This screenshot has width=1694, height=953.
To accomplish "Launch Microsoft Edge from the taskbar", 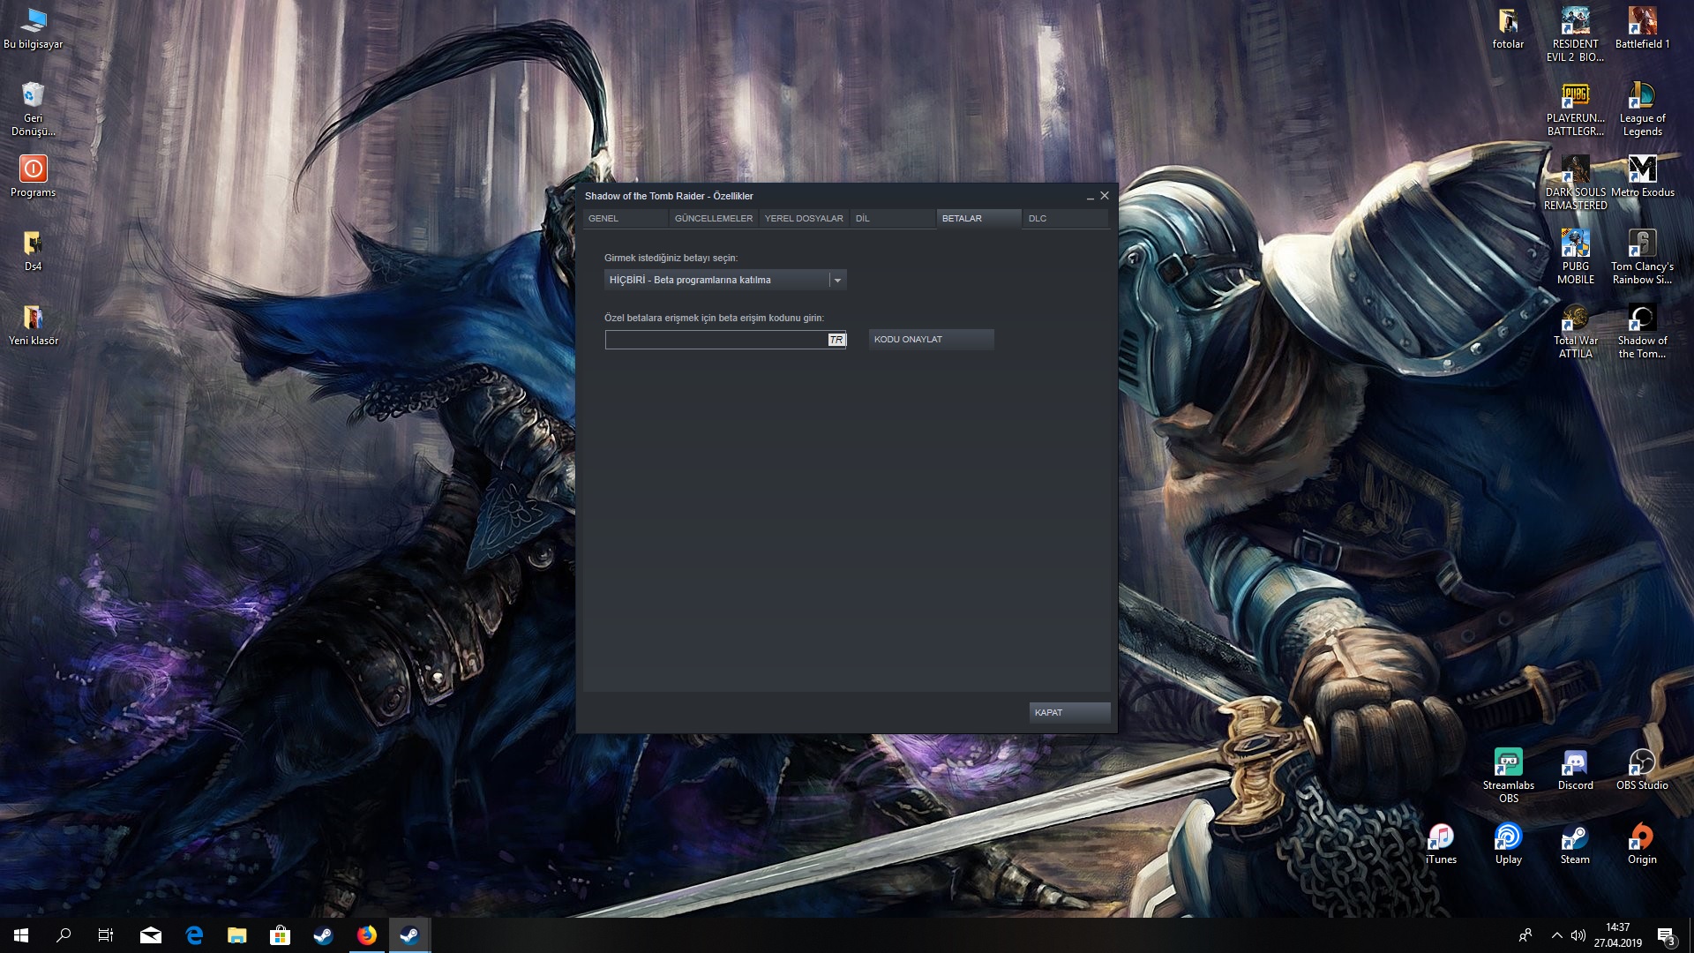I will pyautogui.click(x=194, y=935).
